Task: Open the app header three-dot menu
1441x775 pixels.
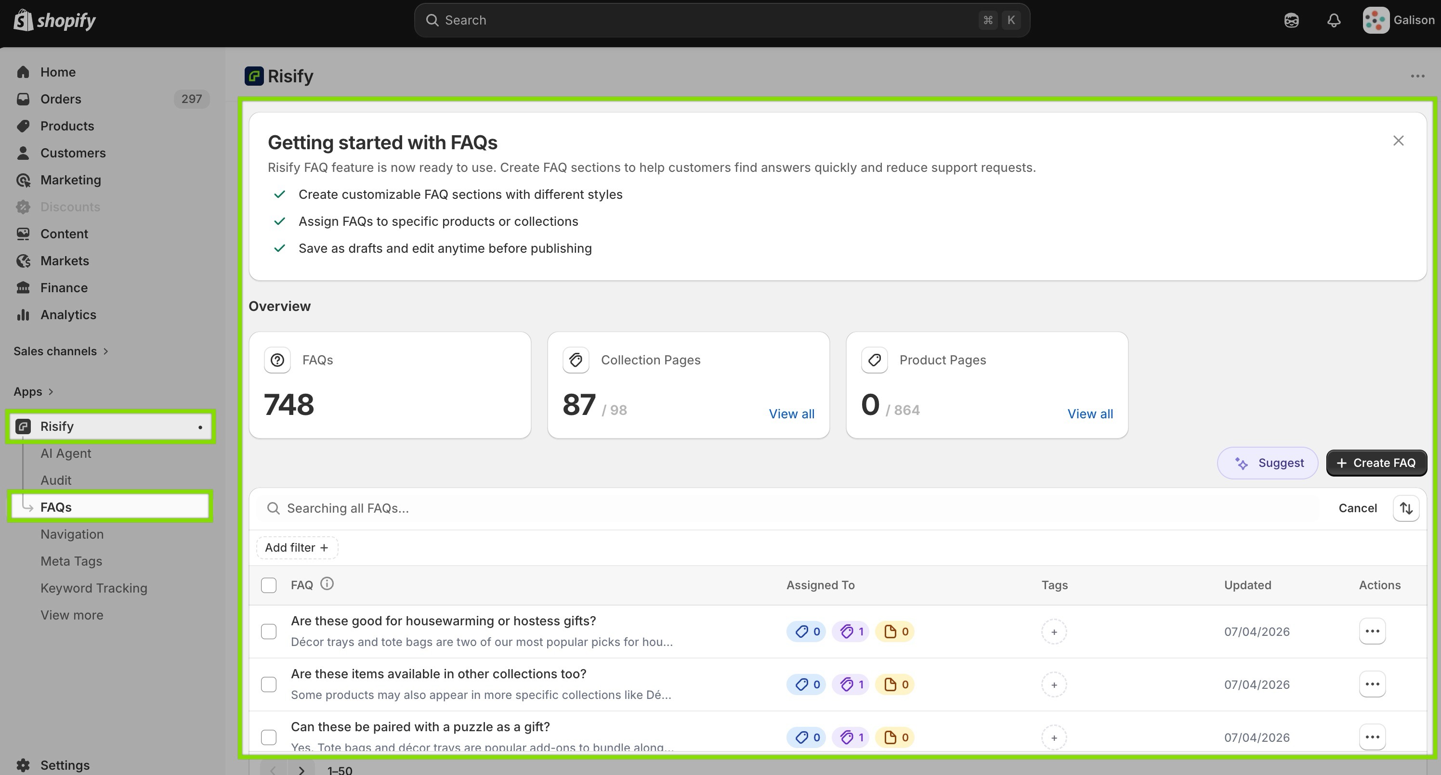Action: pos(1417,76)
